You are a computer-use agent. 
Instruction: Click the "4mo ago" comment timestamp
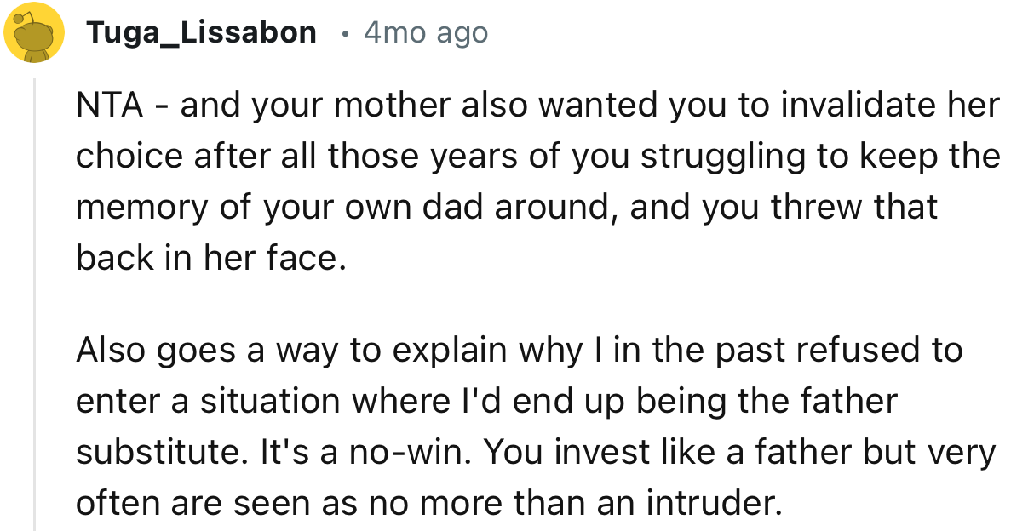click(x=426, y=33)
